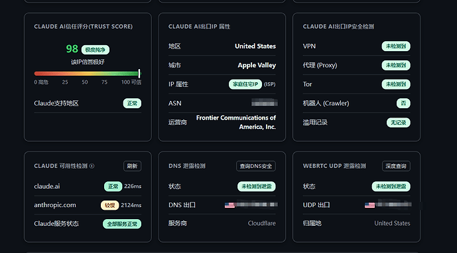Click the claude.ai row label

(47, 186)
